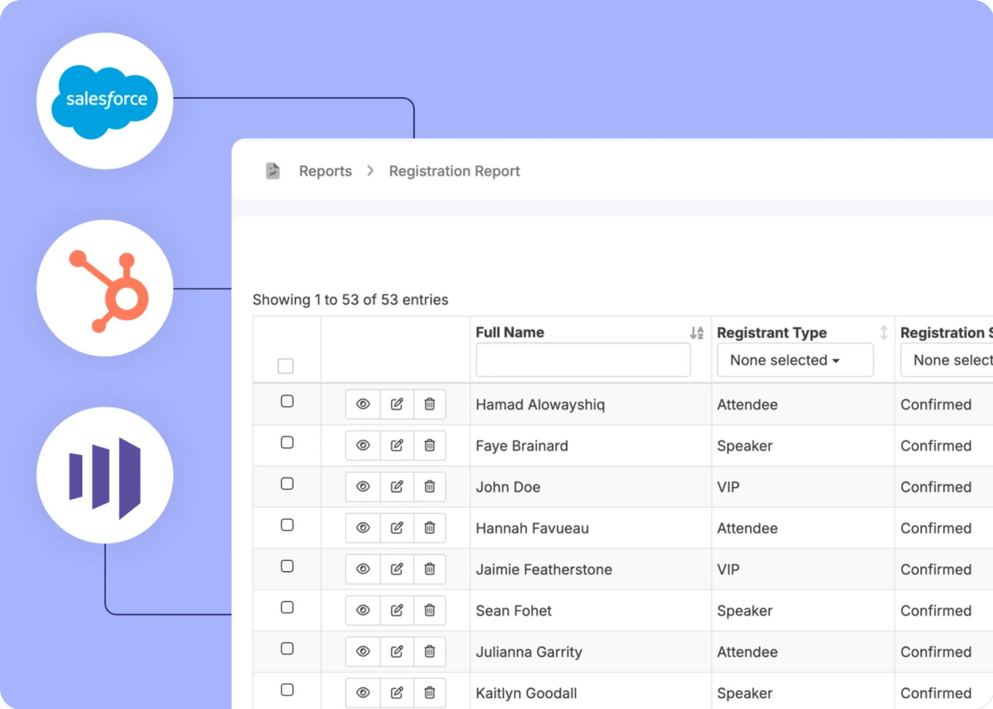This screenshot has width=993, height=709.
Task: Edit Julianna Garrity's entry
Action: pyautogui.click(x=397, y=651)
